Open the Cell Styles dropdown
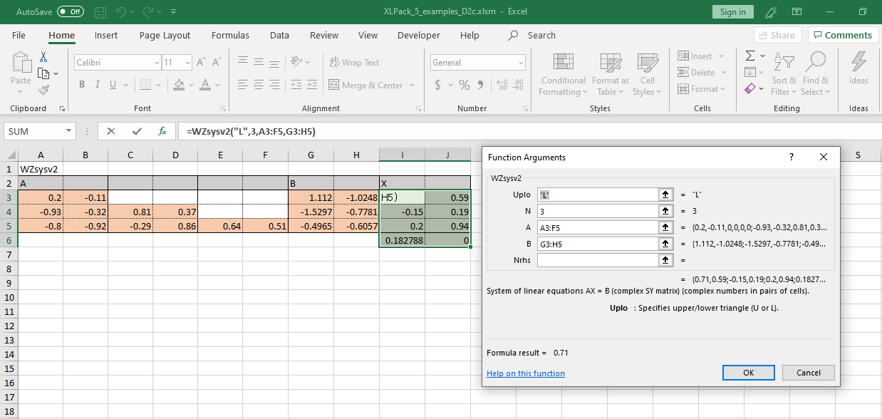882x419 pixels. (647, 74)
